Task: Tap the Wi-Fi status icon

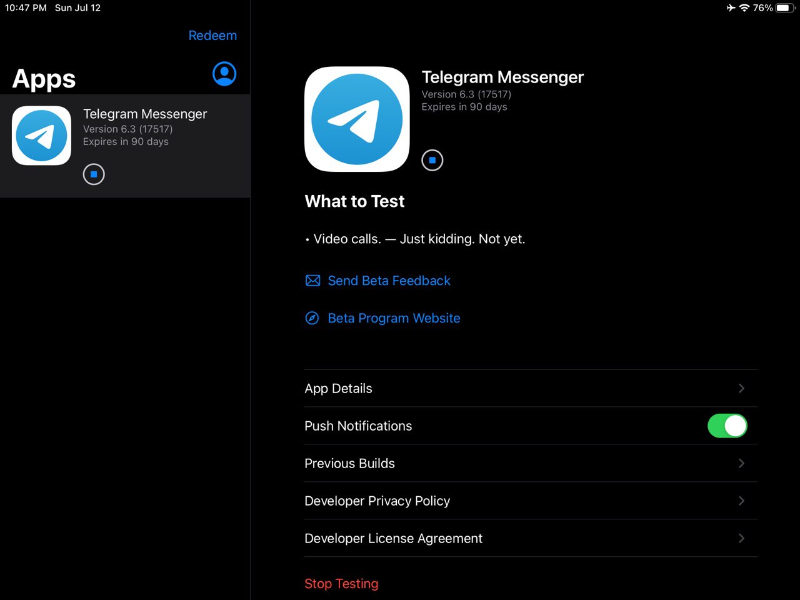Action: [744, 8]
